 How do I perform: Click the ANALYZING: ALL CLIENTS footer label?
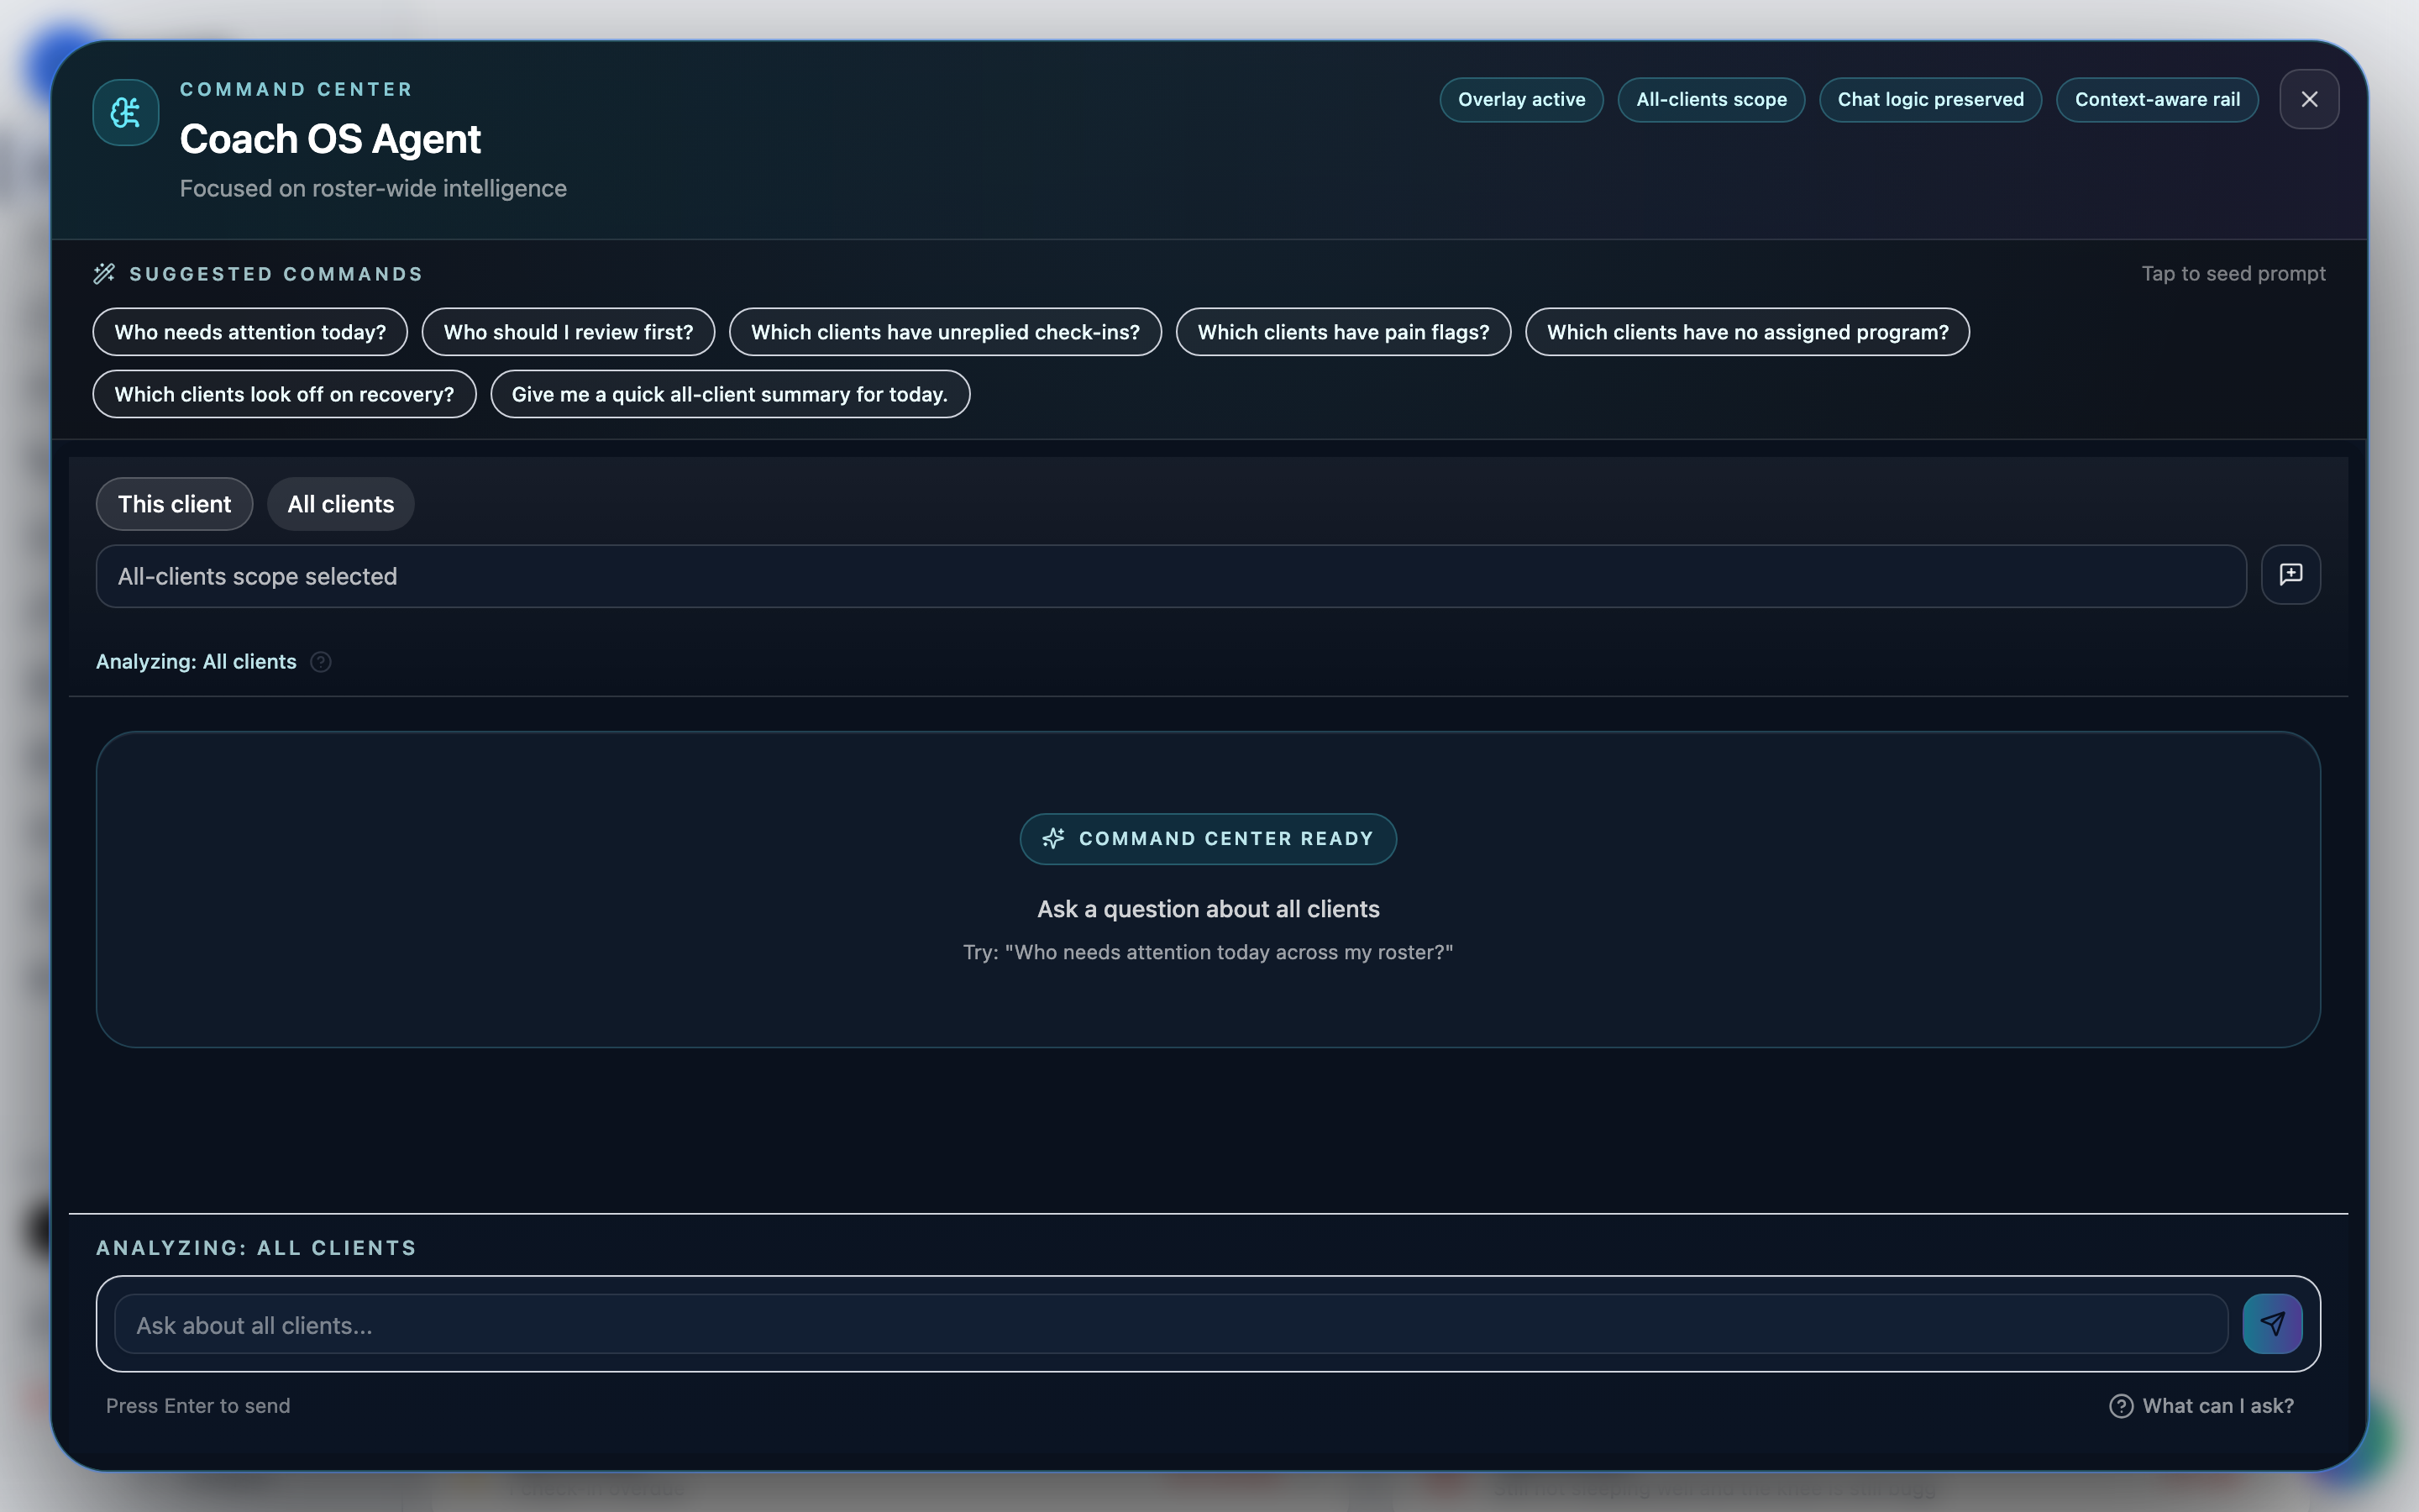(256, 1248)
